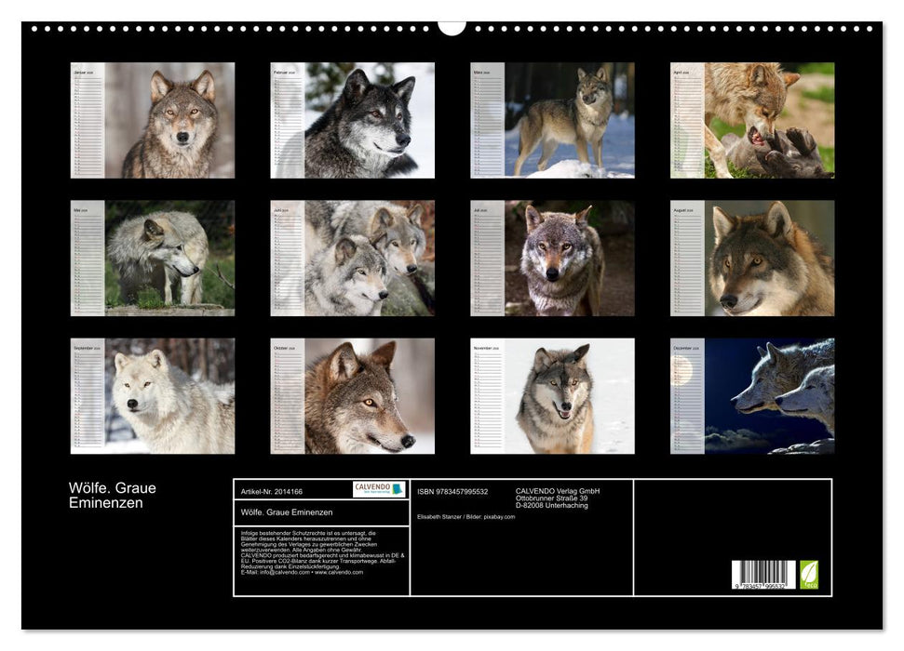Open the October brown wolf close-up thumbnail
This screenshot has width=904, height=651.
pyautogui.click(x=353, y=396)
